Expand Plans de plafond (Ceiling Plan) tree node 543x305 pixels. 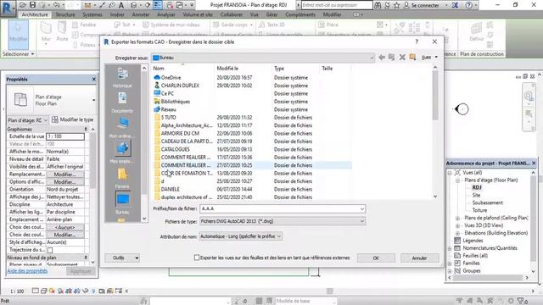[457, 218]
